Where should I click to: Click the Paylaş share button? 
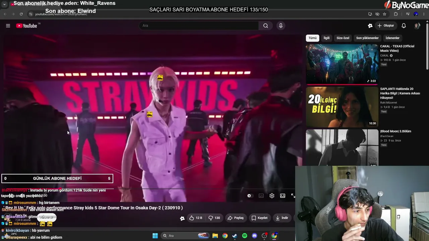click(236, 218)
